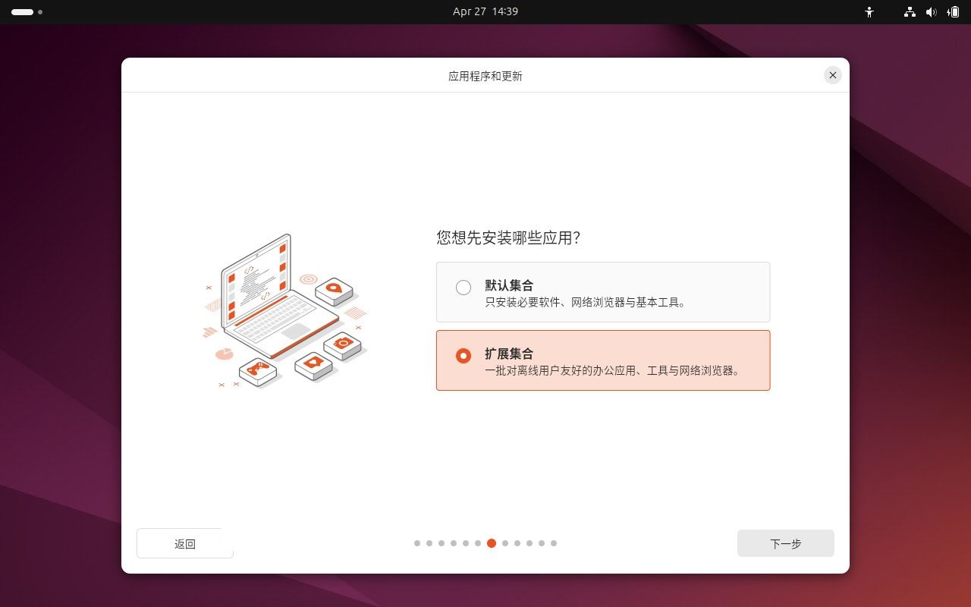This screenshot has height=607, width=971.
Task: Open the Apr 27 14:39 clock menu
Action: (485, 11)
